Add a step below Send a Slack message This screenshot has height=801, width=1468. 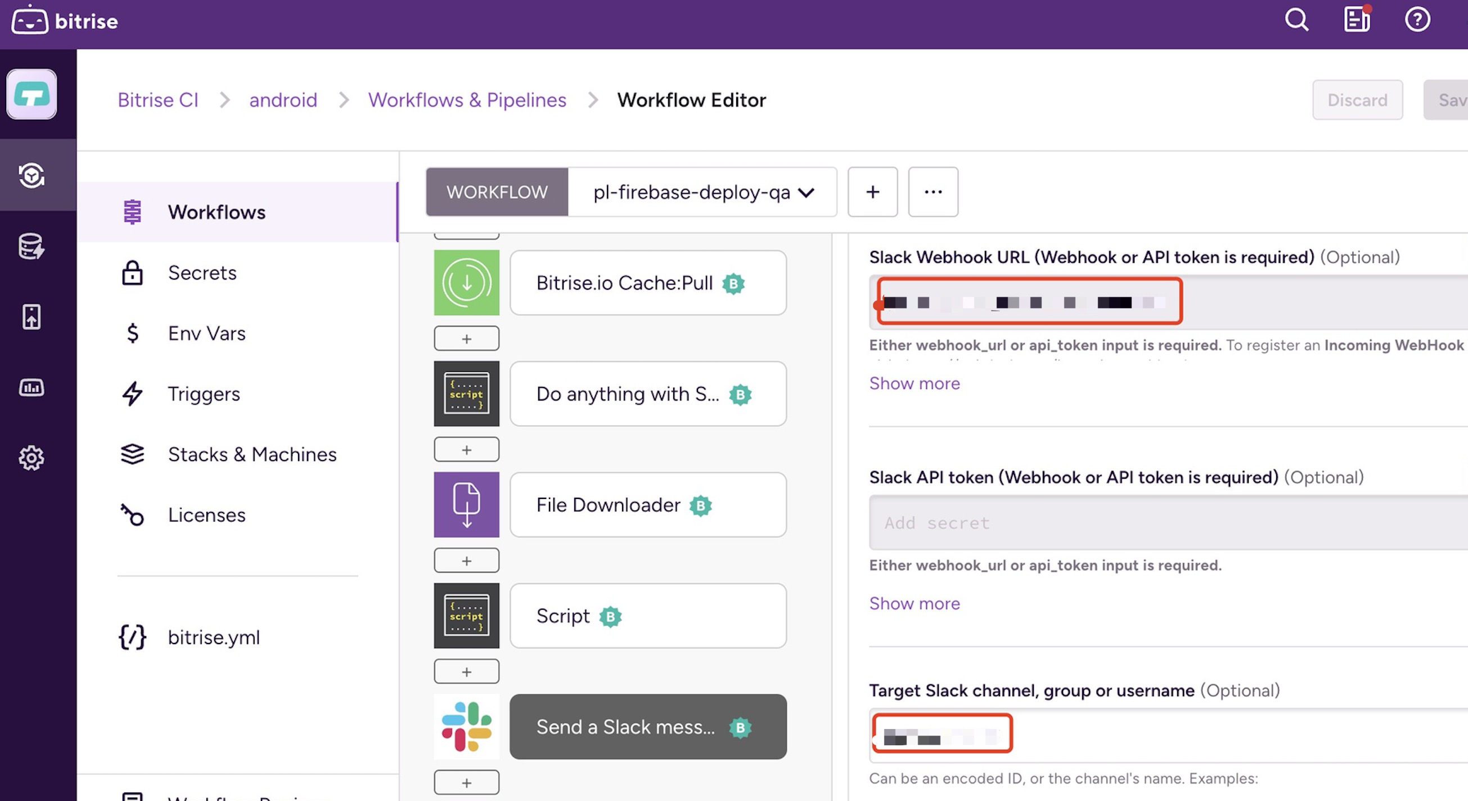click(467, 783)
